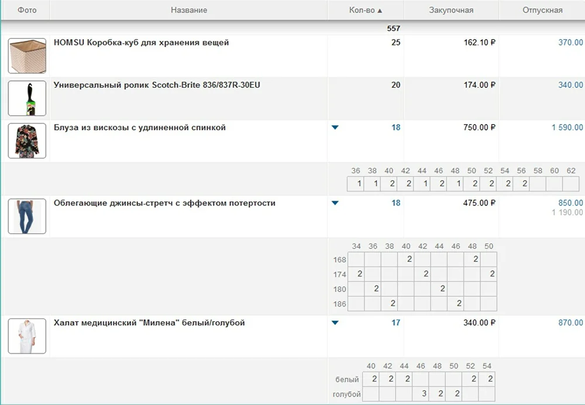Collapse the medical robe size table
Viewport: 585px width, 405px height.
335,322
